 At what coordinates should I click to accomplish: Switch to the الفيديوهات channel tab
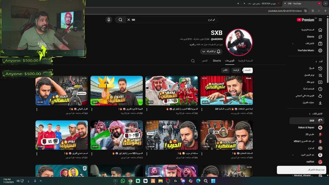tap(230, 61)
